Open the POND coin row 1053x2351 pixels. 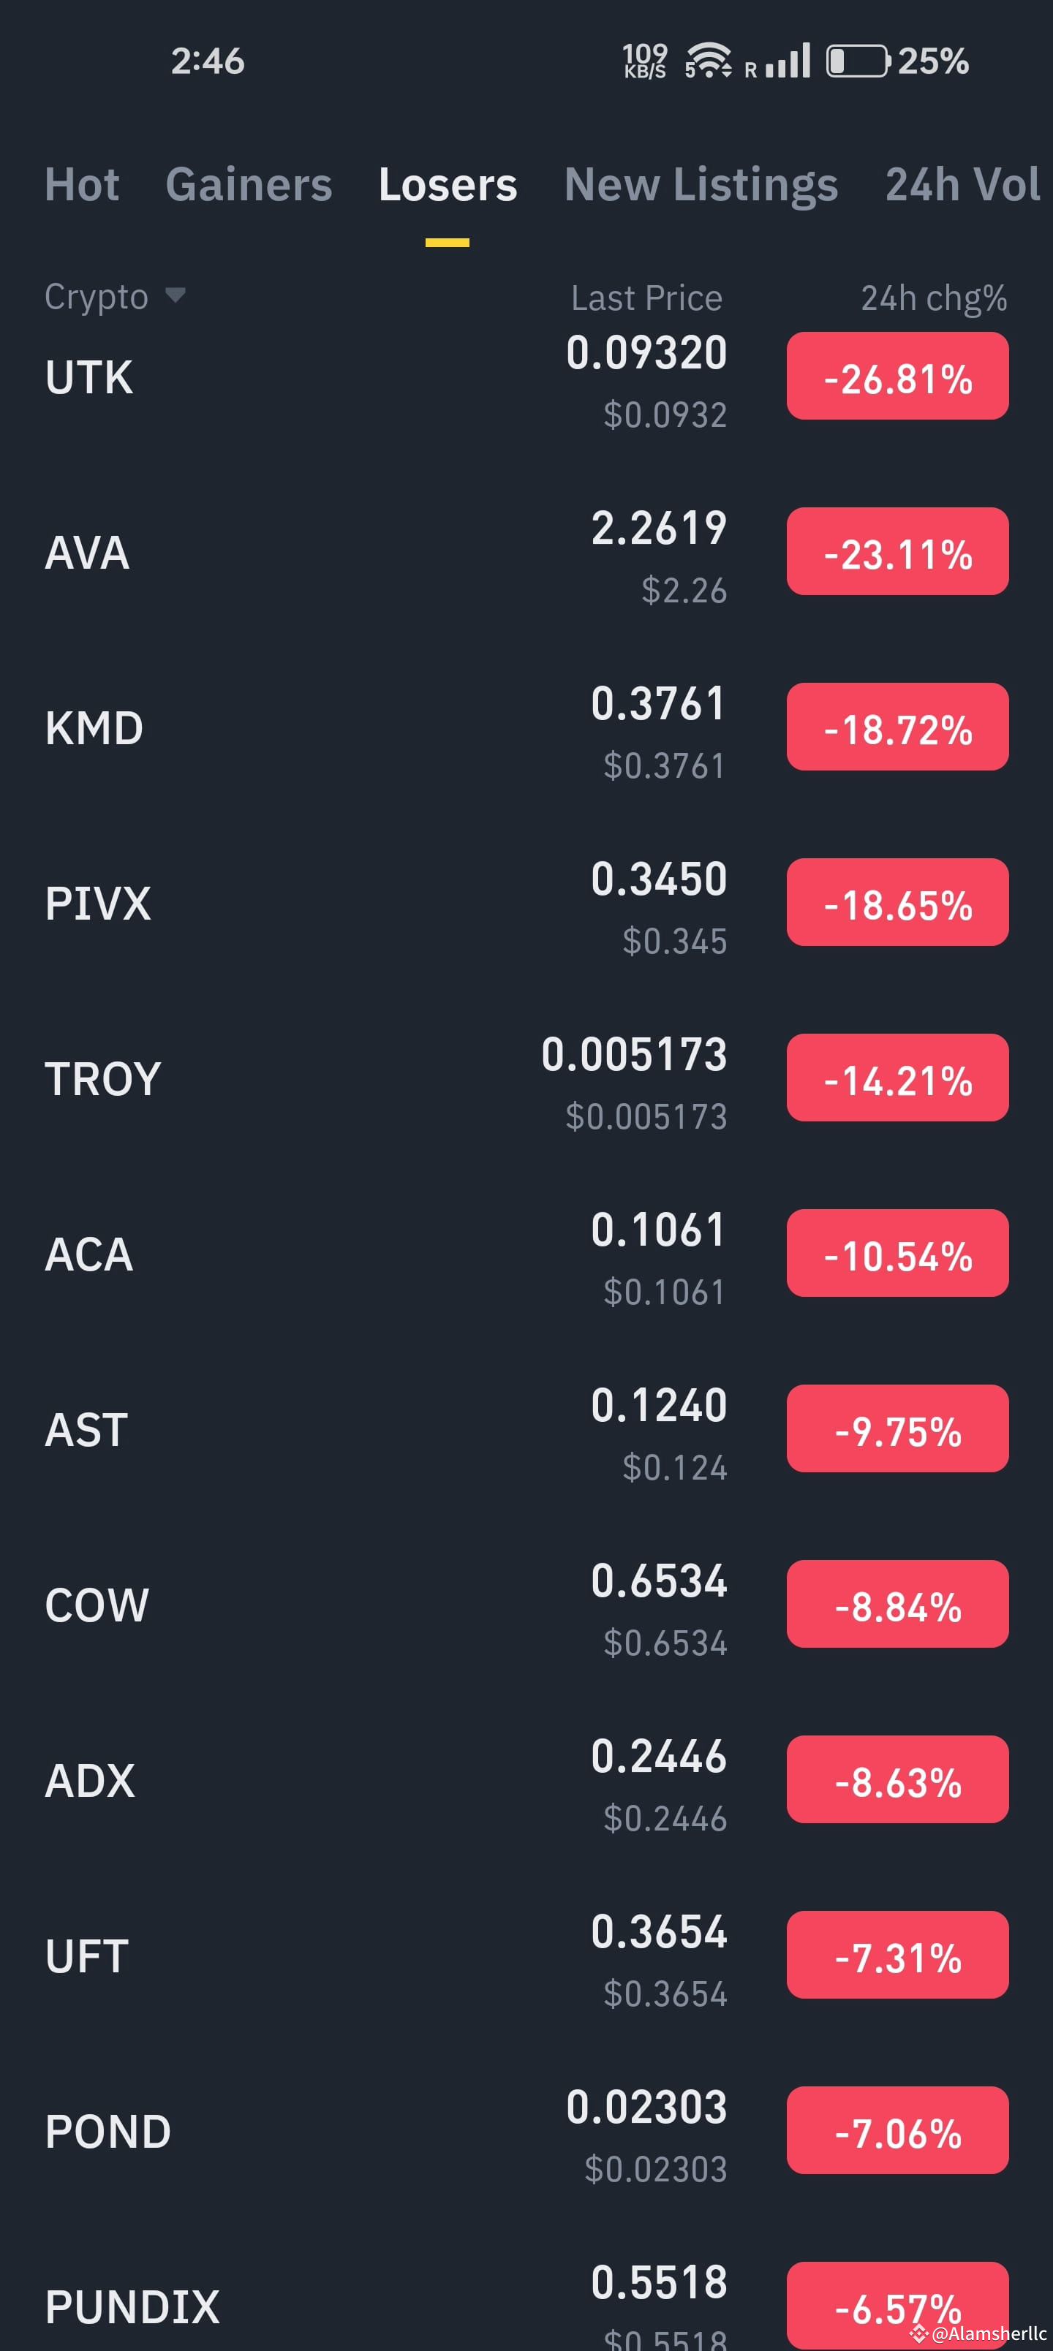pyautogui.click(x=526, y=2131)
